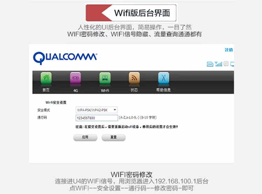Log out via the 注销 link
Image resolution: width=262 pixels, height=194 pixels.
(229, 50)
